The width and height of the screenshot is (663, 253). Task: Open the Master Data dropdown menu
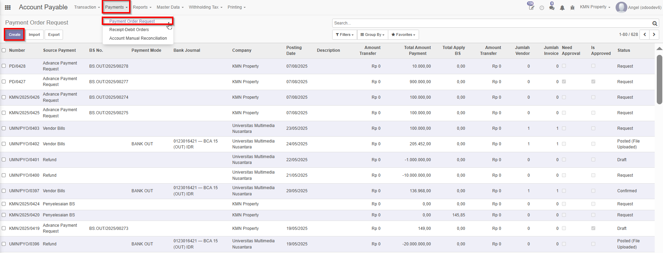tap(170, 7)
